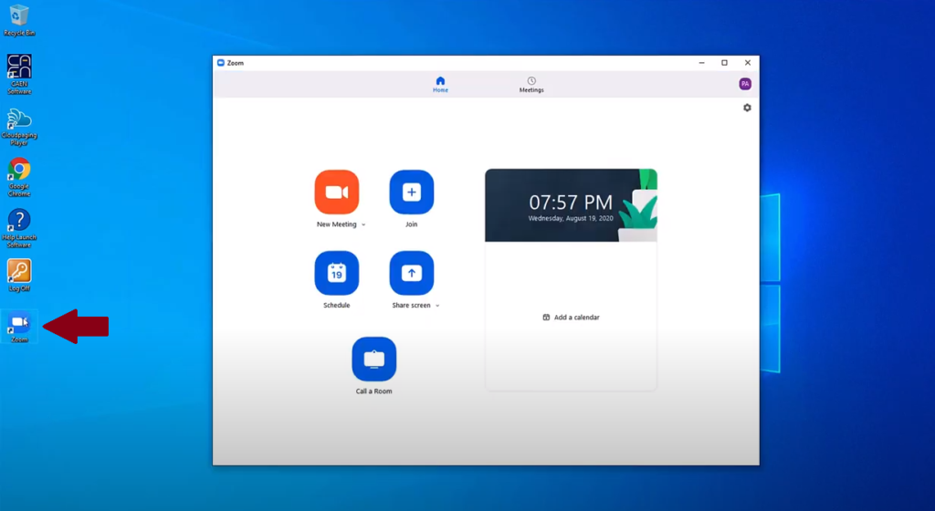935x511 pixels.
Task: Open Zoom settings gear icon
Action: (747, 108)
